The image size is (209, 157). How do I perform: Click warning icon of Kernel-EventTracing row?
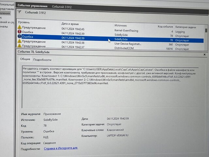20,27
